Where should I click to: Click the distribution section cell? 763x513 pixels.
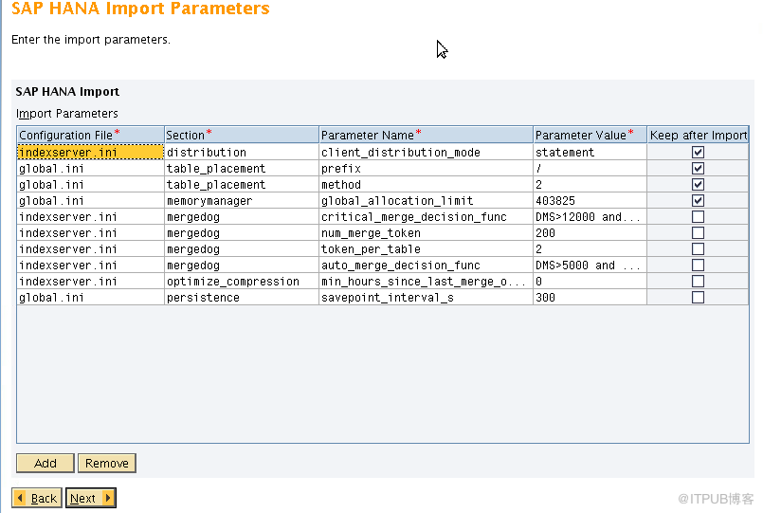(242, 153)
